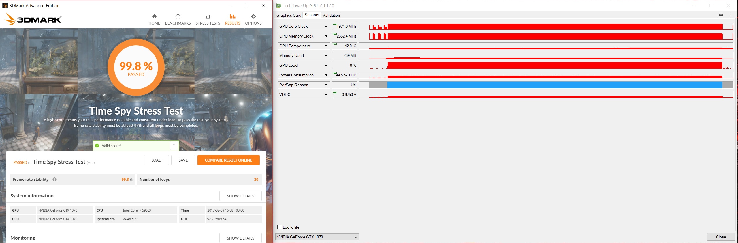Click GPU Core Clock value 1974.0 MHz
The height and width of the screenshot is (243, 738).
[344, 26]
